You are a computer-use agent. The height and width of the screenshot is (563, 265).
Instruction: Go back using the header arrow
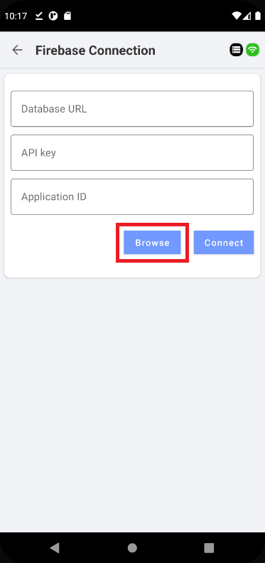point(17,50)
